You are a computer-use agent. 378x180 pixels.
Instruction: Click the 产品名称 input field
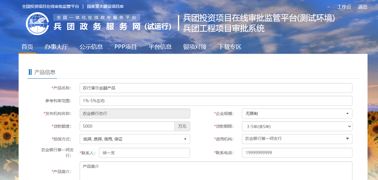(x=216, y=88)
